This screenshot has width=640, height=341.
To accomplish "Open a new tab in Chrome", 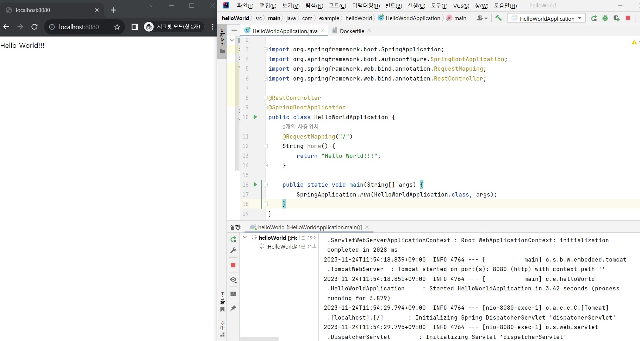I will click(113, 10).
